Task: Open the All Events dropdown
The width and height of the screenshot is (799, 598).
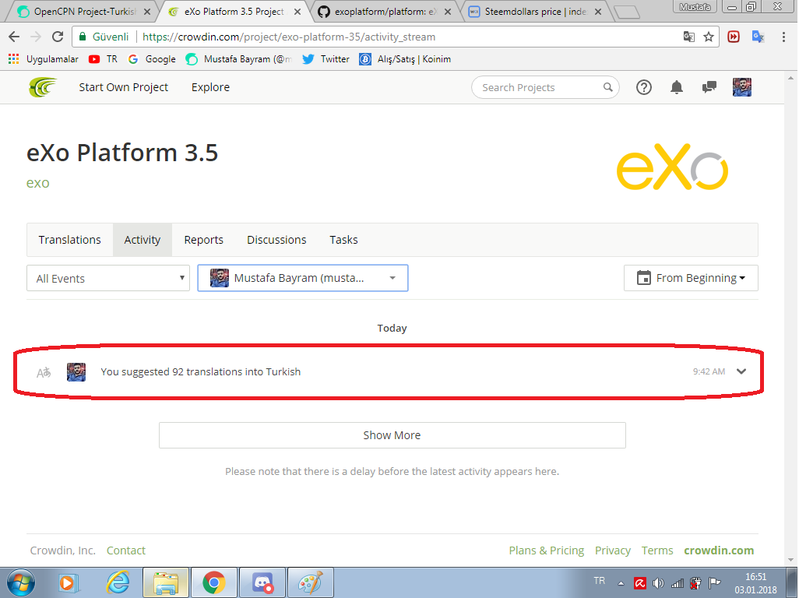Action: coord(108,278)
